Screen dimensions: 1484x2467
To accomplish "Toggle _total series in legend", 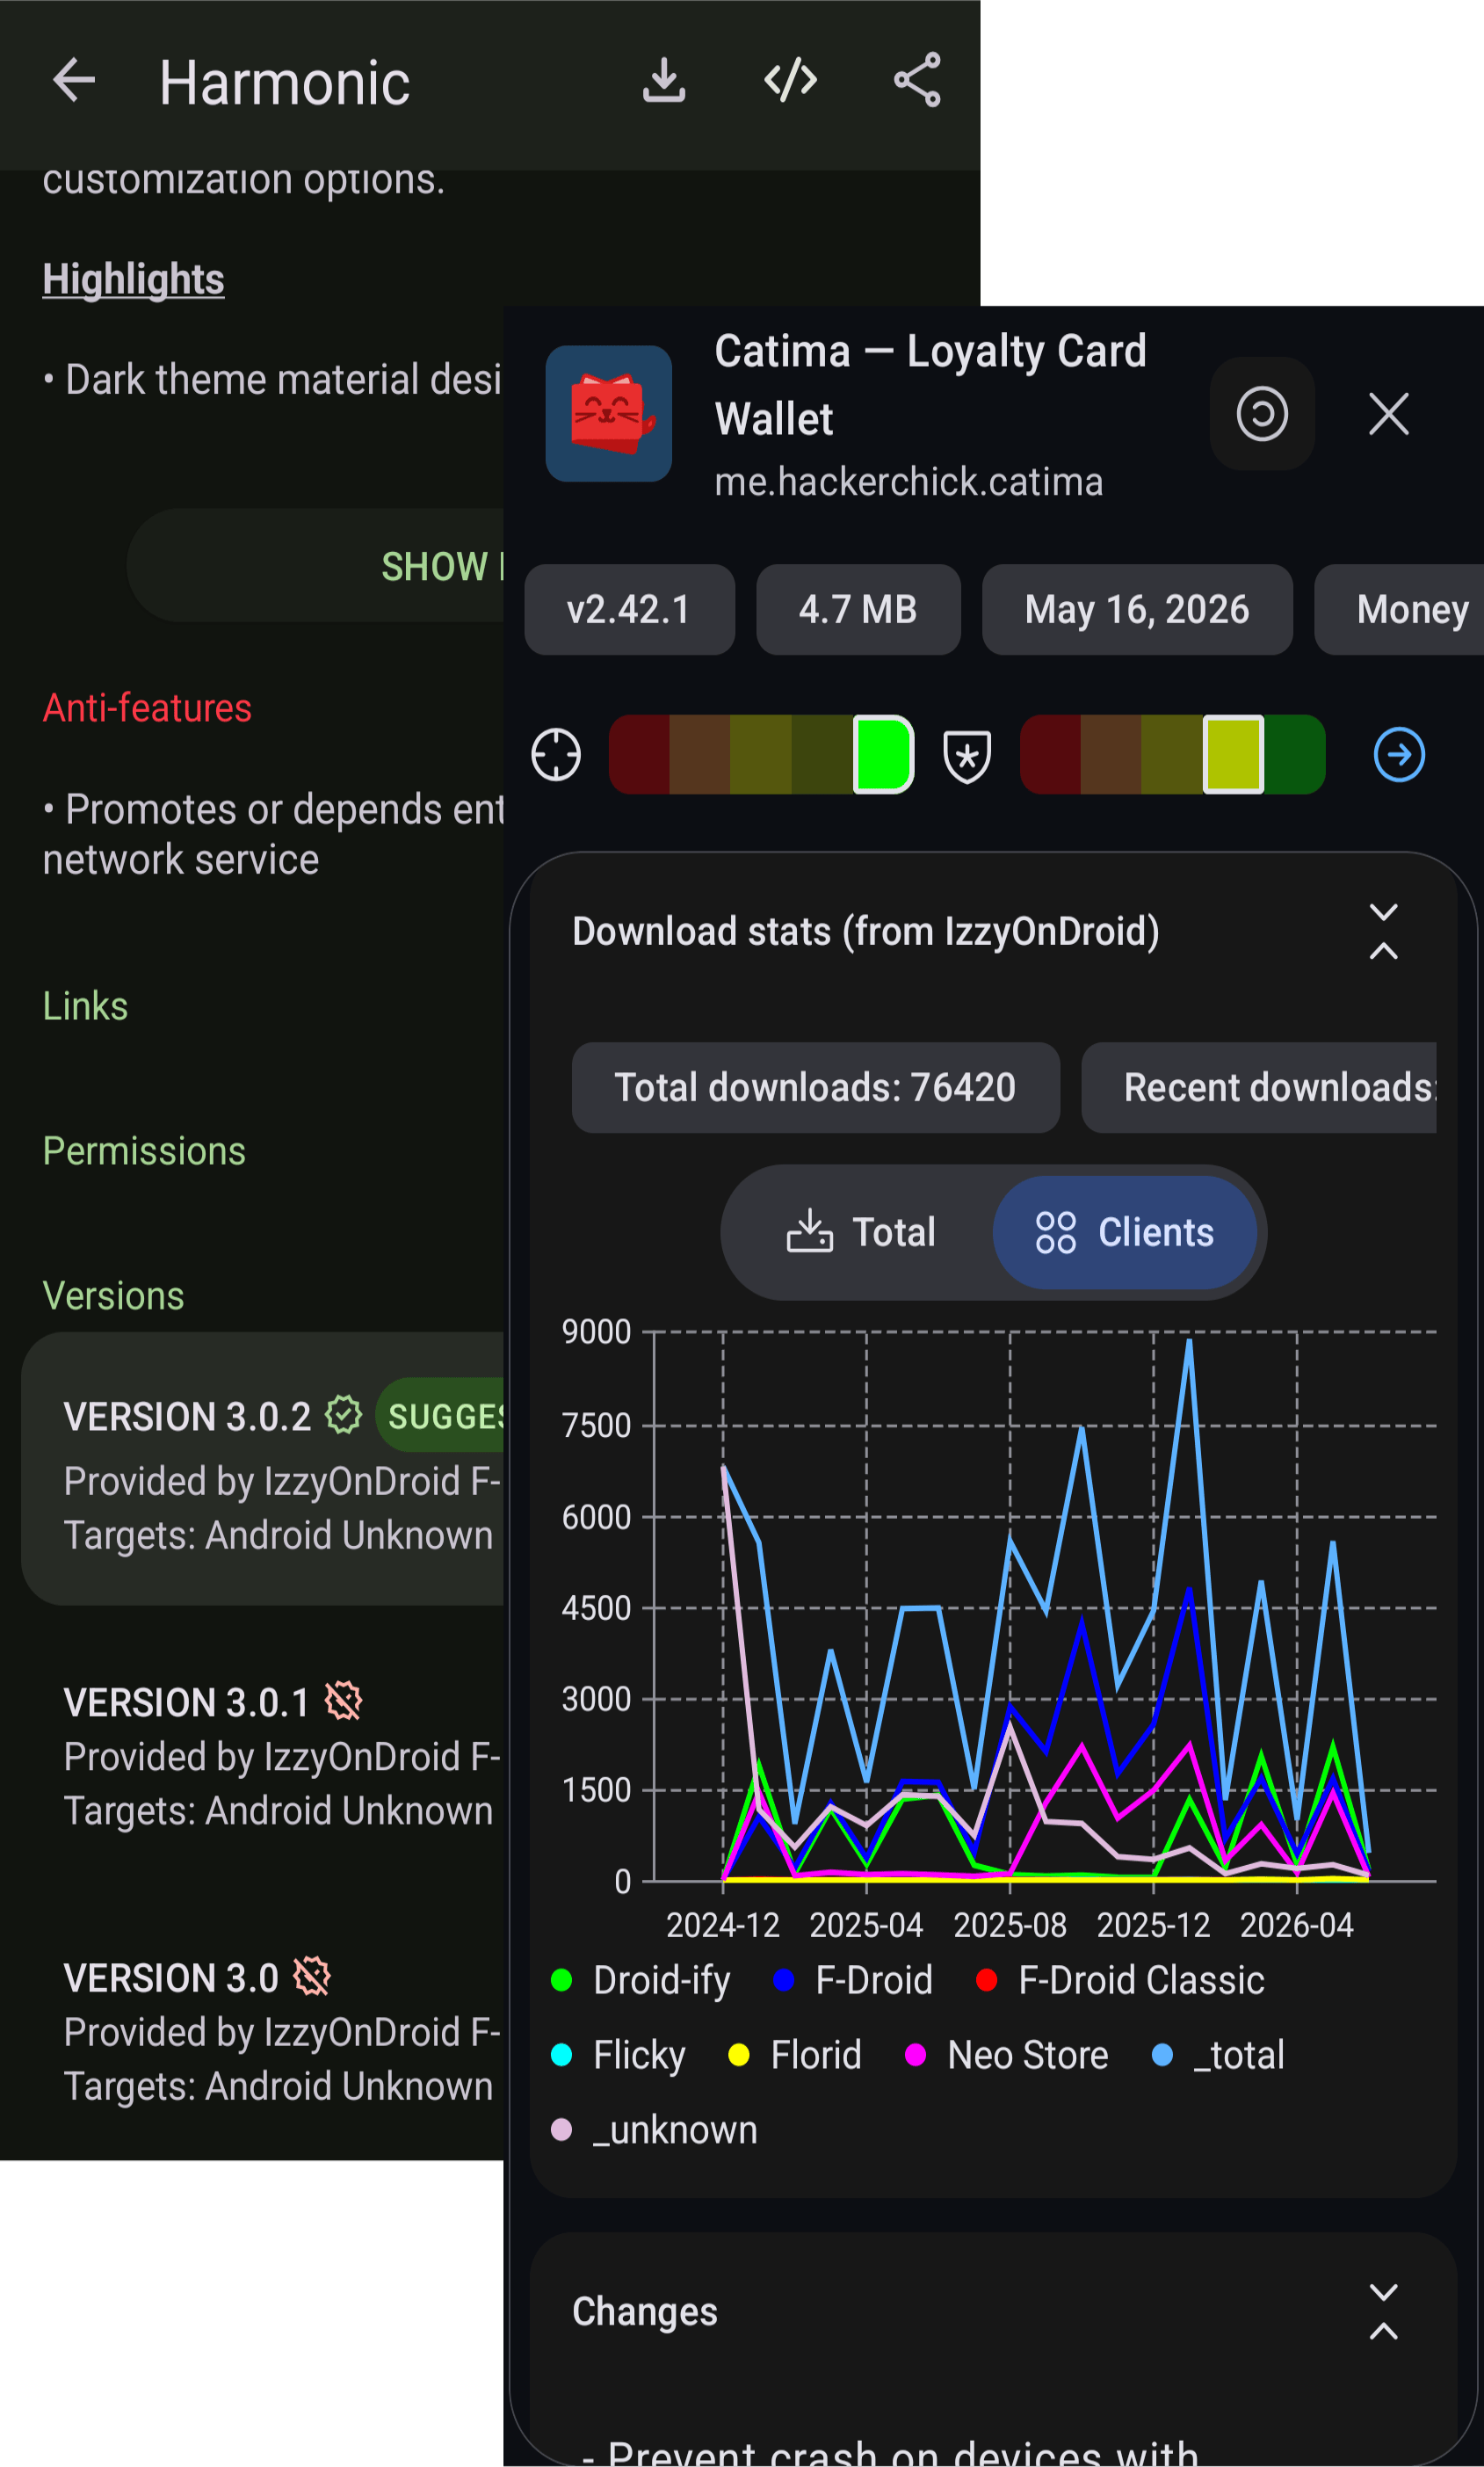I will (1218, 2055).
